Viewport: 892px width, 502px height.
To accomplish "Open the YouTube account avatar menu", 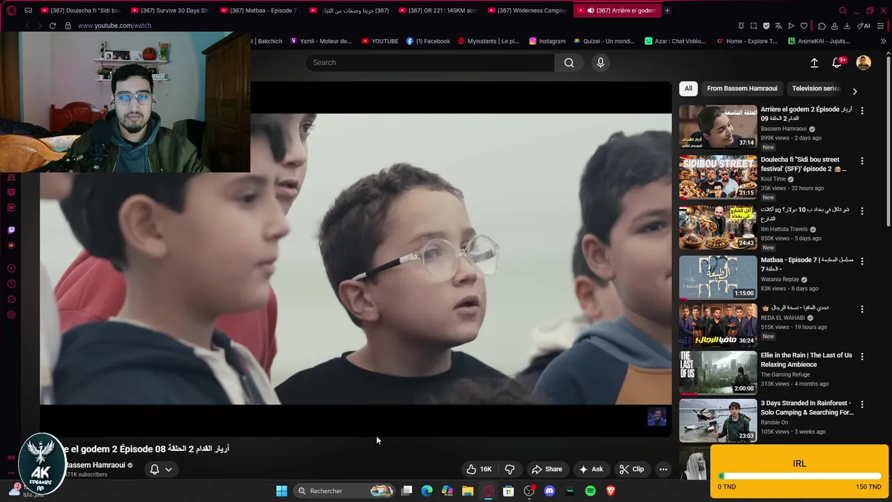I will pyautogui.click(x=863, y=63).
